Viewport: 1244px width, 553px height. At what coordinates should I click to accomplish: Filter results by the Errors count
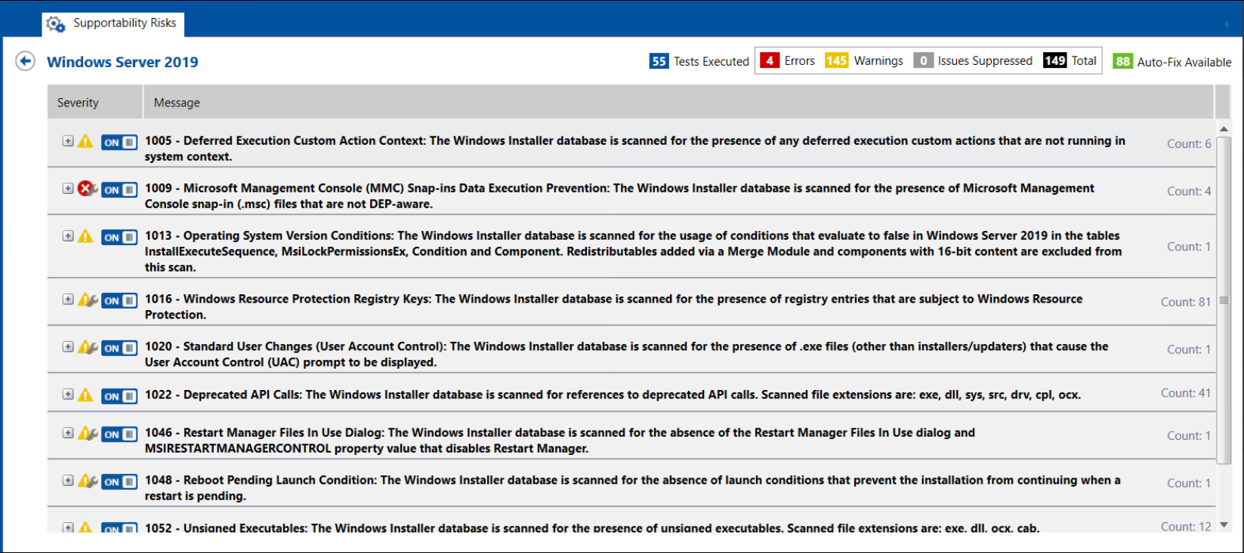[x=788, y=60]
